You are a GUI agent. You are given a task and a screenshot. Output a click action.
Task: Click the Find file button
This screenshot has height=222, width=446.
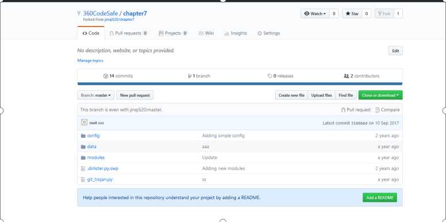[346, 95]
